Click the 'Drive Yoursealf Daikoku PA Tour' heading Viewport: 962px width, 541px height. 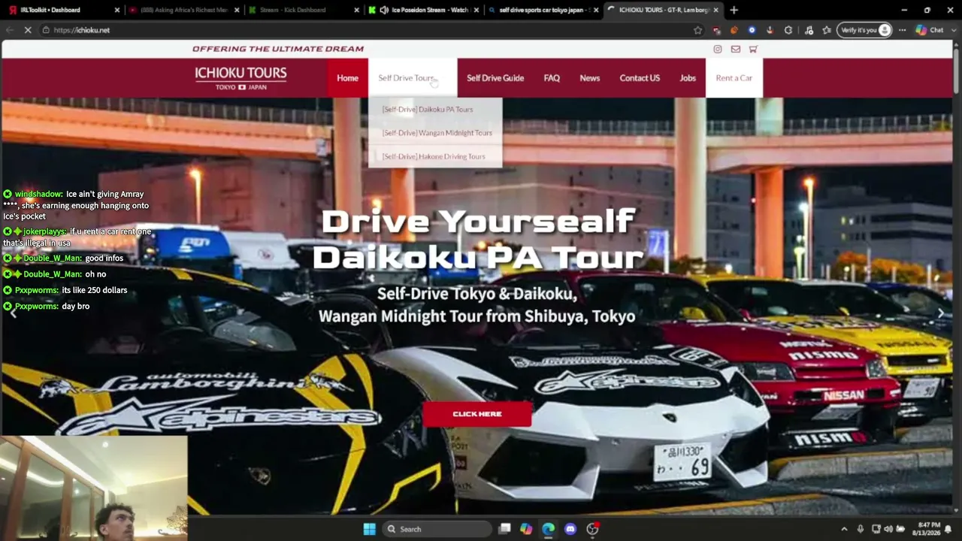click(x=477, y=239)
